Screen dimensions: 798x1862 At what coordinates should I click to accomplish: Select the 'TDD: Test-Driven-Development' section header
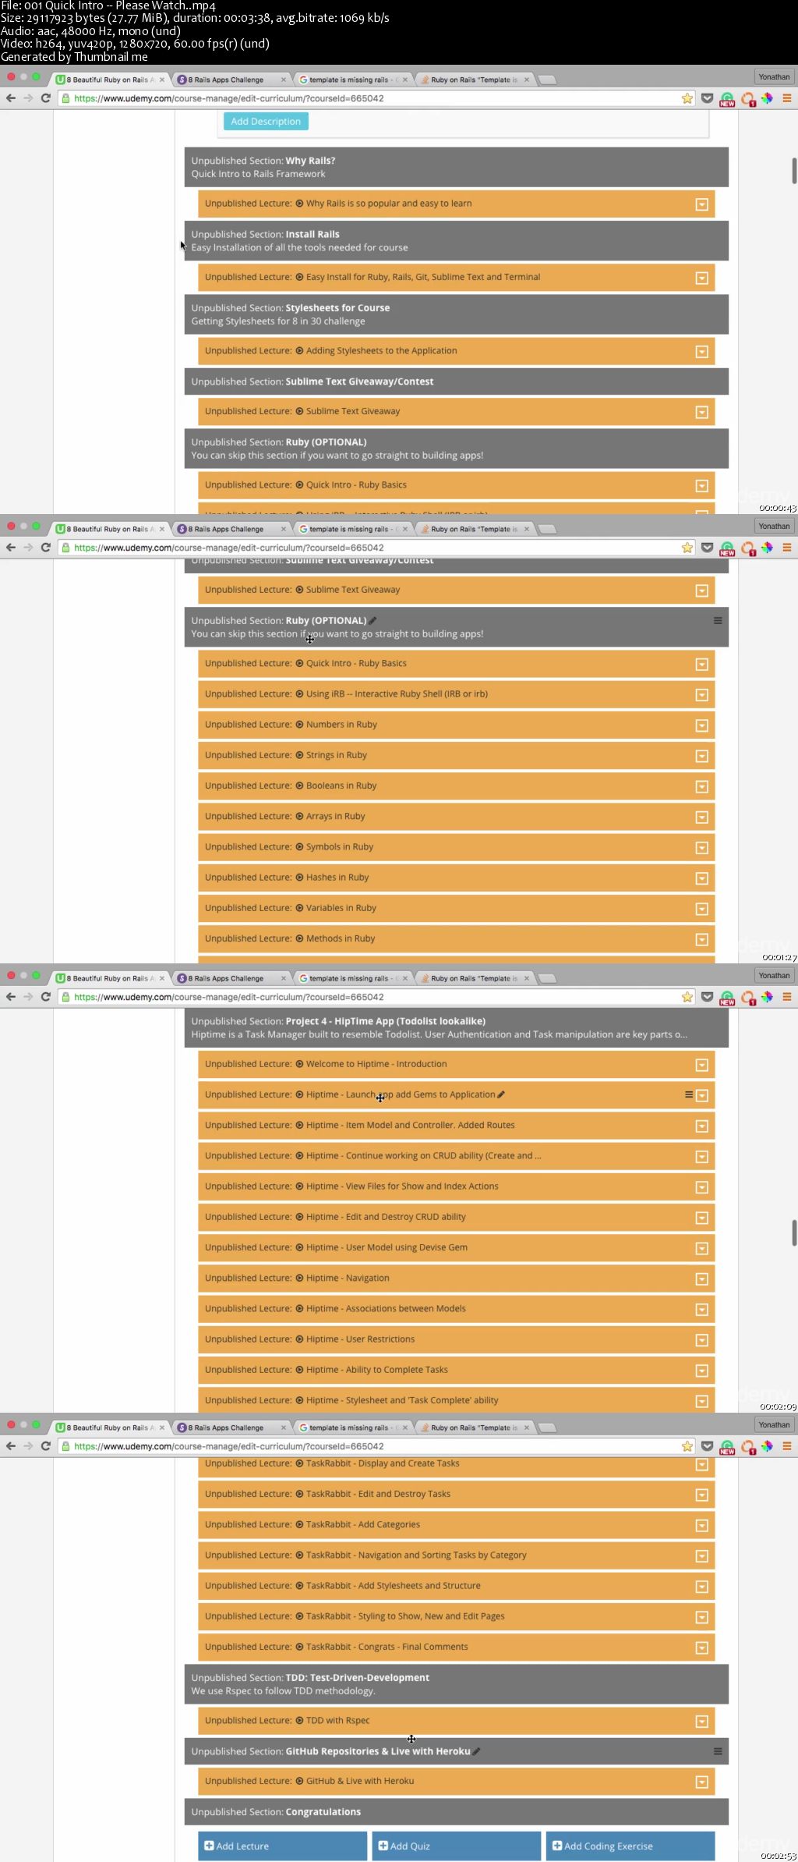click(x=457, y=1684)
